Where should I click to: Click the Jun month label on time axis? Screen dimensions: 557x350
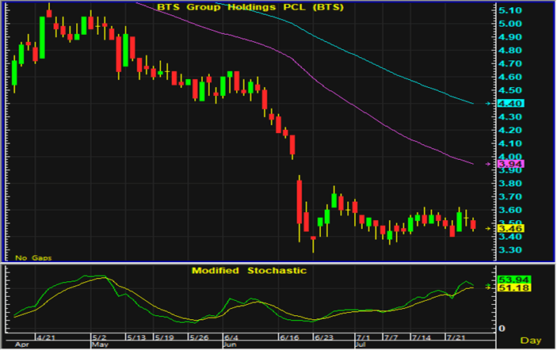[231, 346]
